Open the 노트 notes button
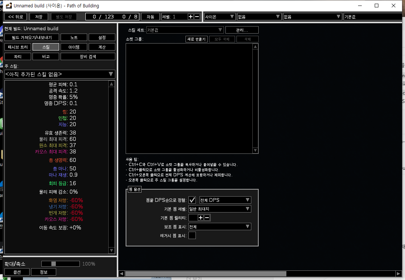This screenshot has width=405, height=280. pos(74,37)
